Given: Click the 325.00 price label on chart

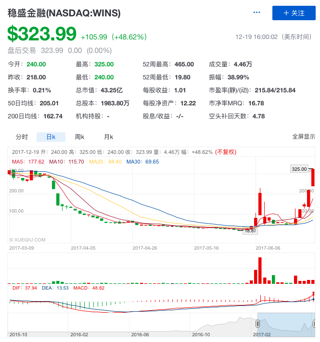Looking at the screenshot, I should [x=299, y=169].
